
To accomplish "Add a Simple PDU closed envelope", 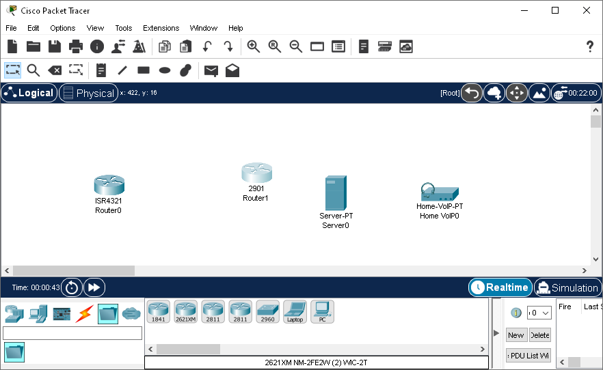I will [211, 70].
